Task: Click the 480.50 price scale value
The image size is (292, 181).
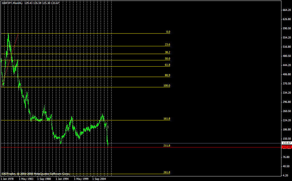Action: (287, 56)
